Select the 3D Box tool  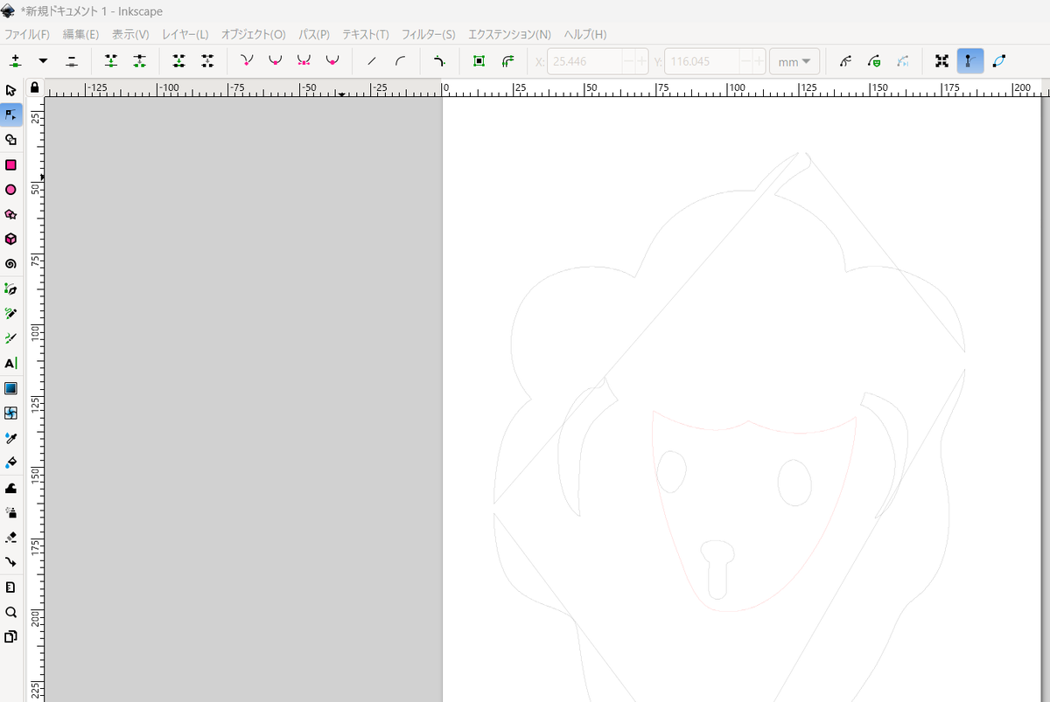point(10,239)
